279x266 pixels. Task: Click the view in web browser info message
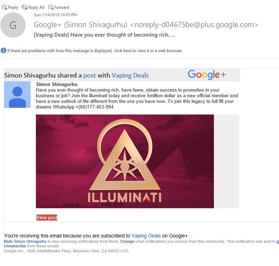pos(95,51)
